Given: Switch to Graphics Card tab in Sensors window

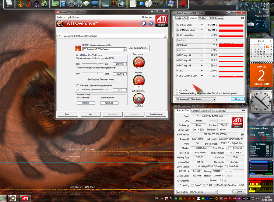Looking at the screenshot, I should [181, 18].
